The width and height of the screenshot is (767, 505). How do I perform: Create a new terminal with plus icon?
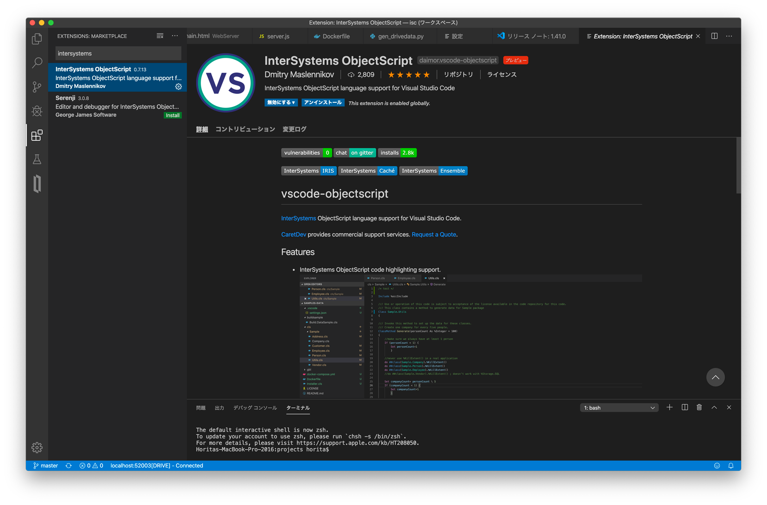[x=669, y=407]
